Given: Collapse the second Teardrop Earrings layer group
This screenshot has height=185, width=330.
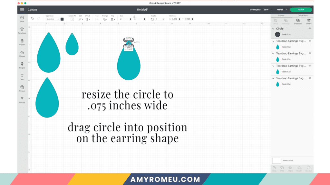Looking at the screenshot, I should pos(273,54).
